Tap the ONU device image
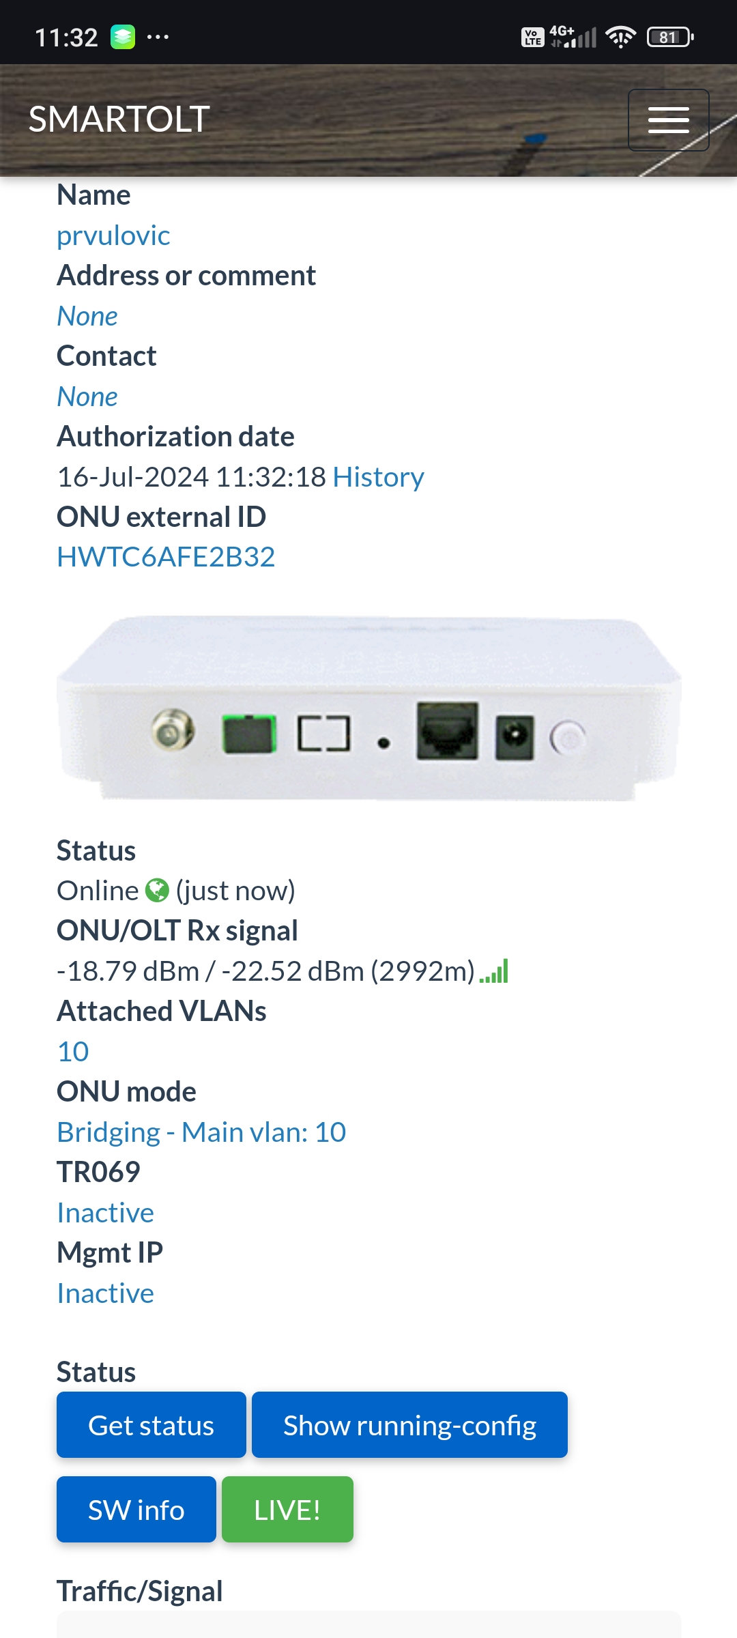Image resolution: width=737 pixels, height=1638 pixels. coord(369,708)
